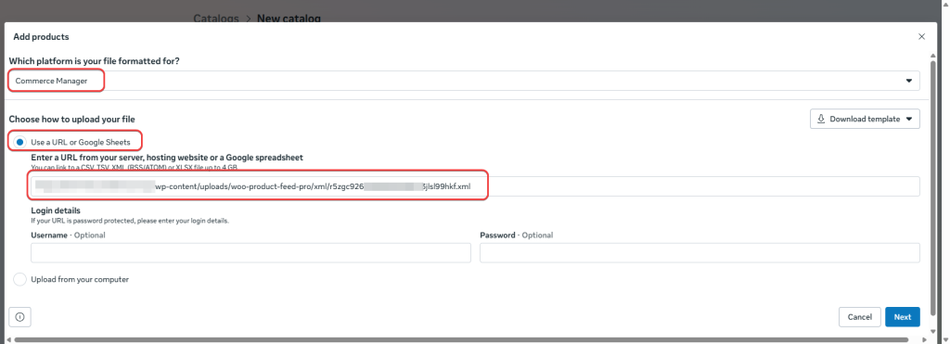This screenshot has width=950, height=344.
Task: Click the Add products dialog title
Action: (x=41, y=37)
